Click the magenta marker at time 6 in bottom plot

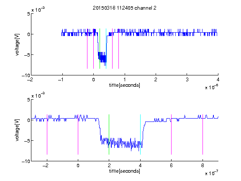click(x=172, y=134)
